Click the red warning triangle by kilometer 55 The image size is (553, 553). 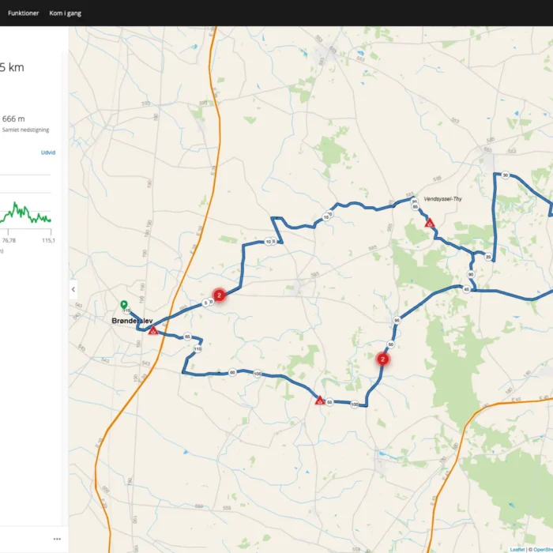pos(320,401)
